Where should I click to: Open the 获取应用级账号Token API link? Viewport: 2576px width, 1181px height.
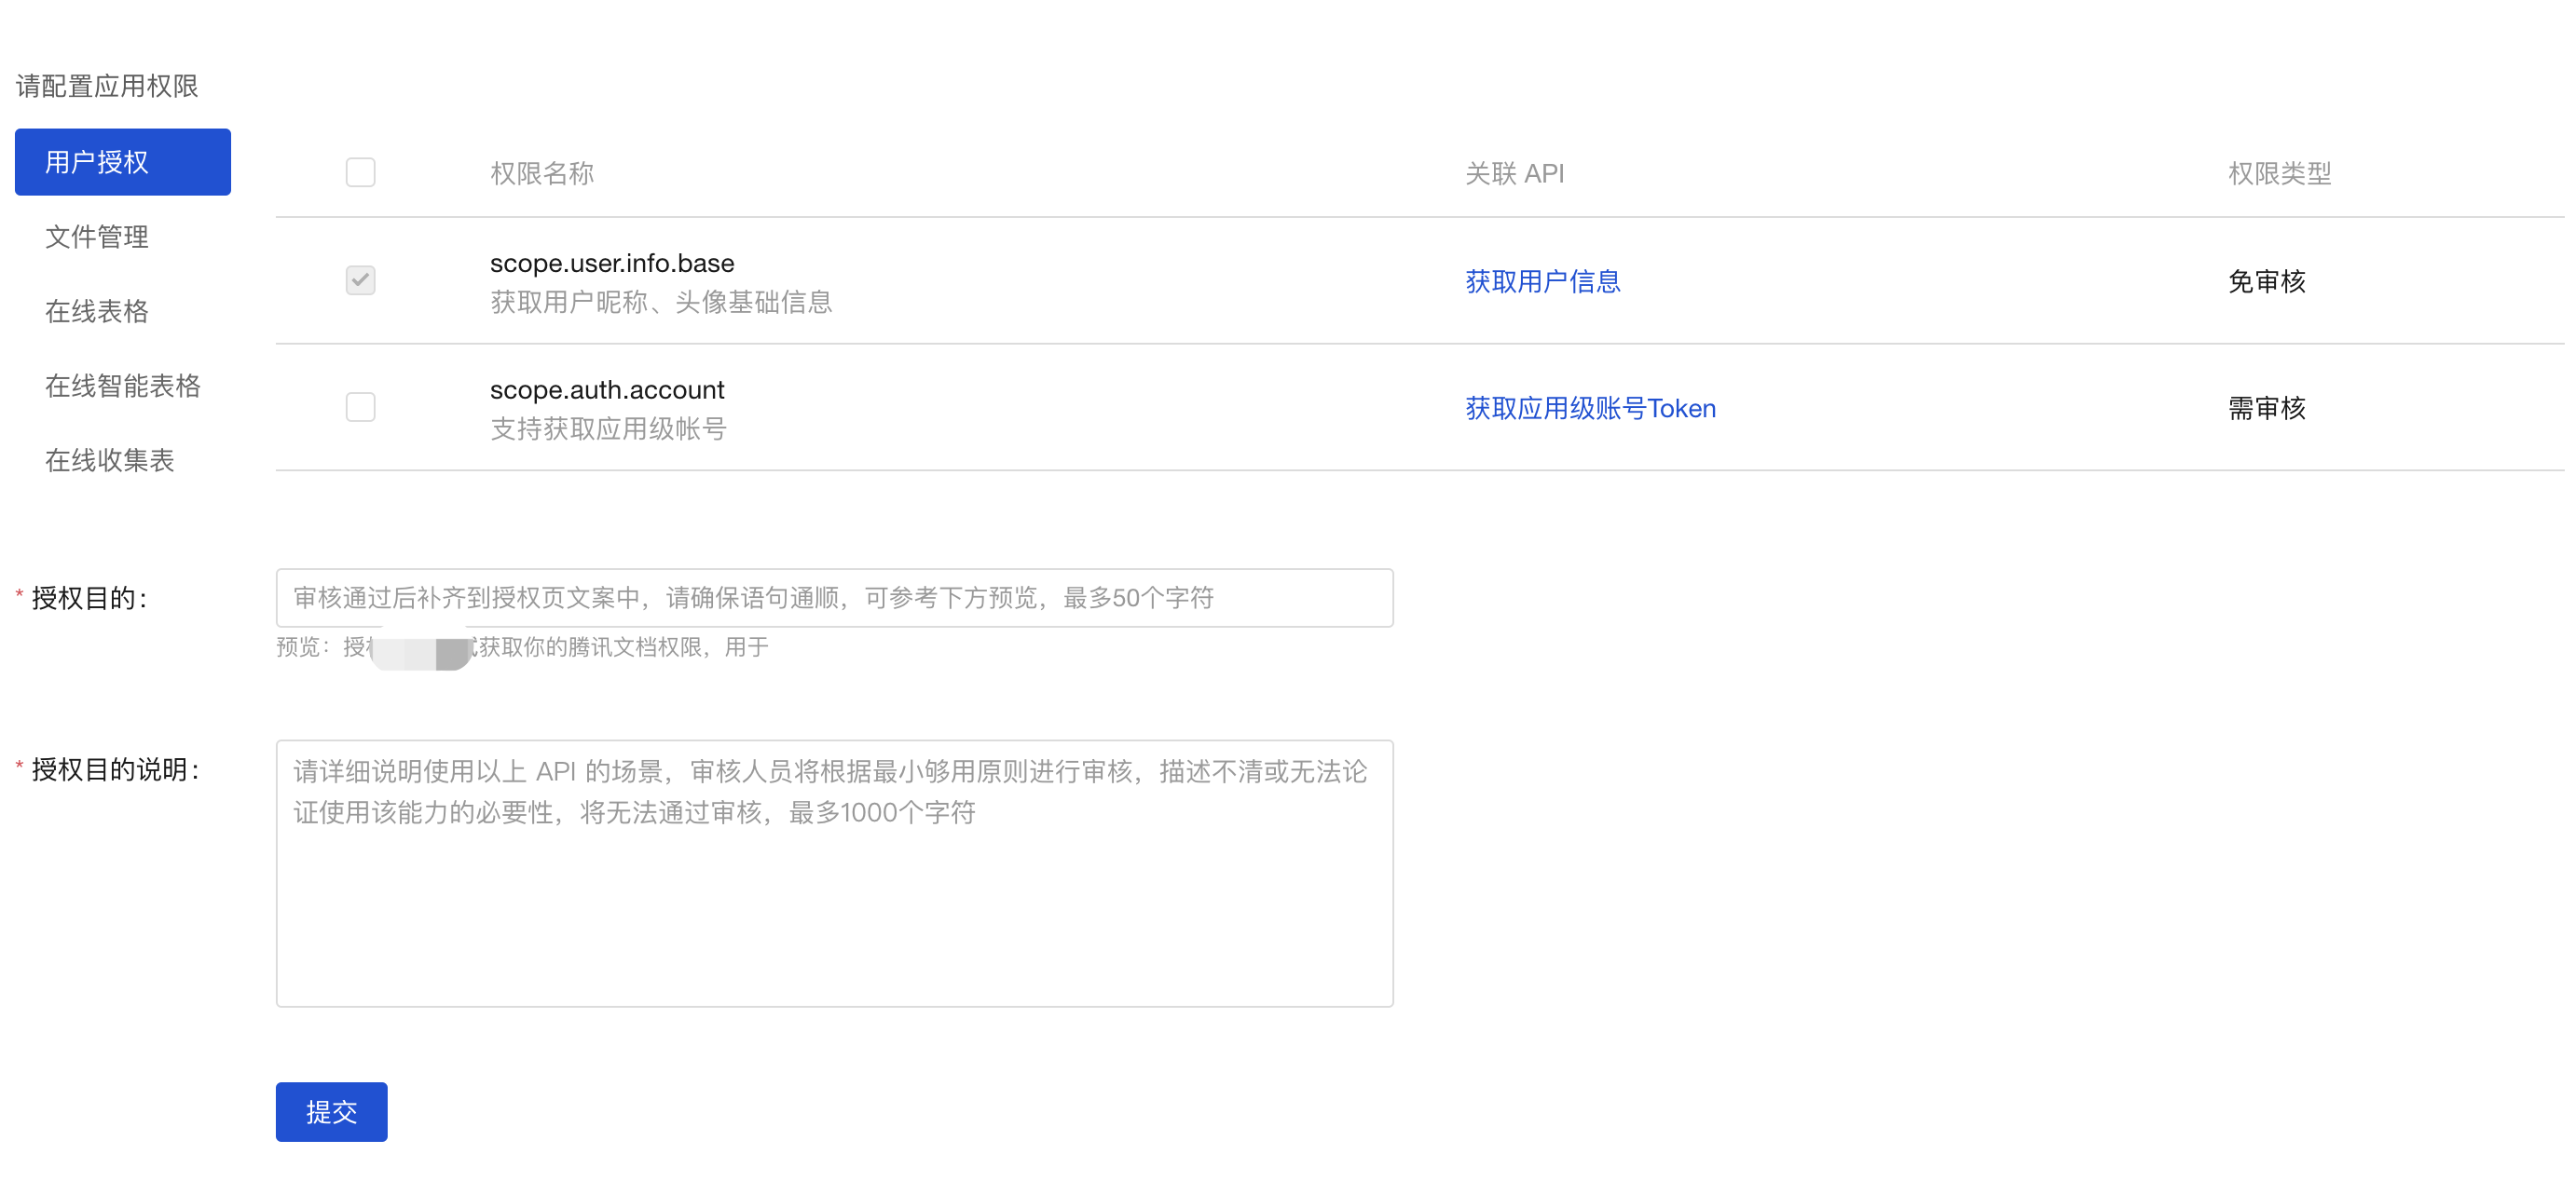[1590, 409]
